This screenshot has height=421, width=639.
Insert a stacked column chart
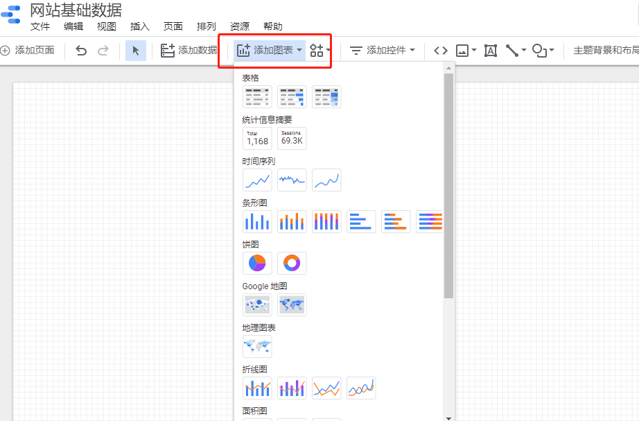[292, 221]
